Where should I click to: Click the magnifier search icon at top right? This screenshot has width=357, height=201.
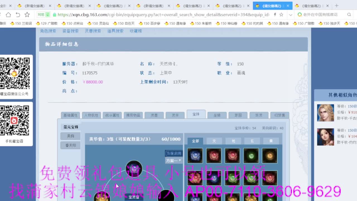tap(349, 15)
